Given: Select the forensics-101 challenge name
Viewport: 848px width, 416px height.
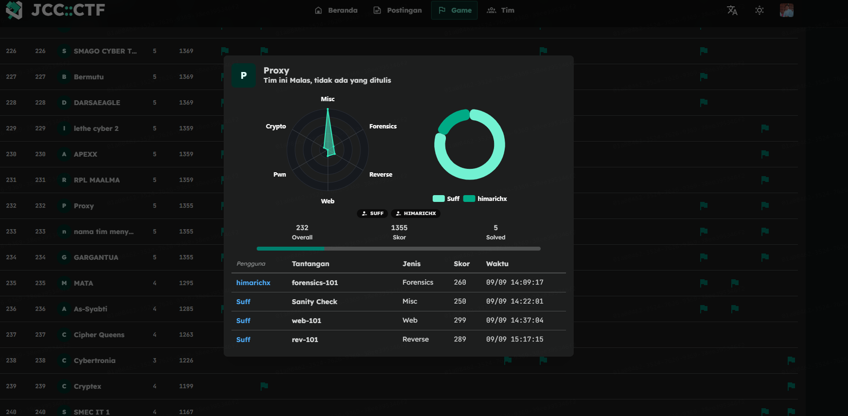Looking at the screenshot, I should (315, 283).
